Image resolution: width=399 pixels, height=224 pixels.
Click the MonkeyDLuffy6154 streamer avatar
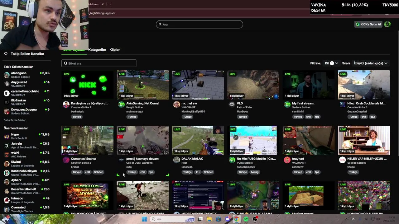coord(177,105)
